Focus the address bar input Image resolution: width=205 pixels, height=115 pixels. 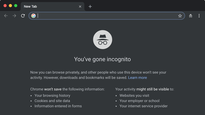107,16
